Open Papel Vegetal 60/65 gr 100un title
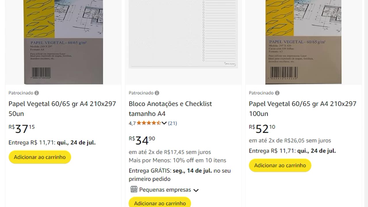Viewport: 368px width, 207px height. [302, 108]
